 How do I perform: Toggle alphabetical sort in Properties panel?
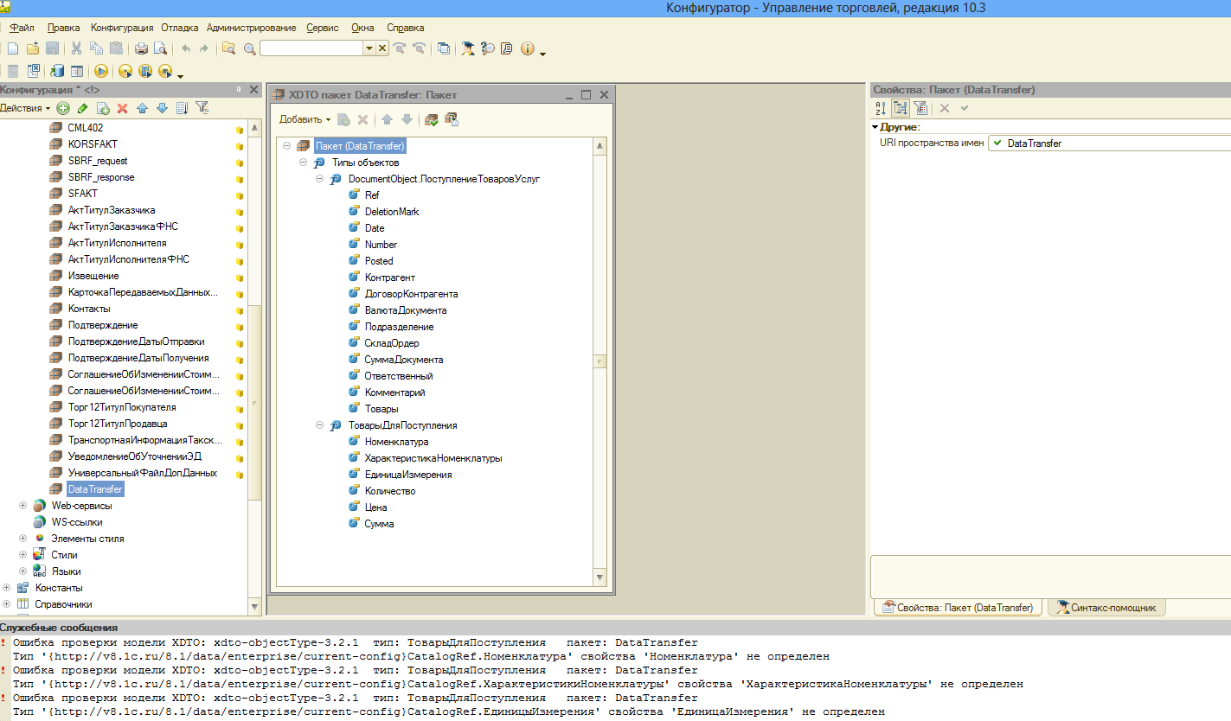click(881, 108)
